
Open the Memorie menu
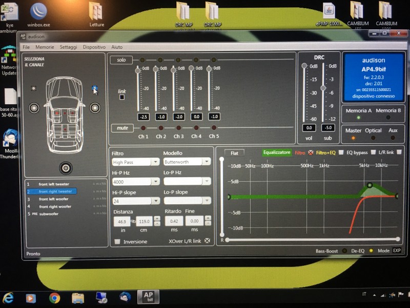pyautogui.click(x=45, y=47)
